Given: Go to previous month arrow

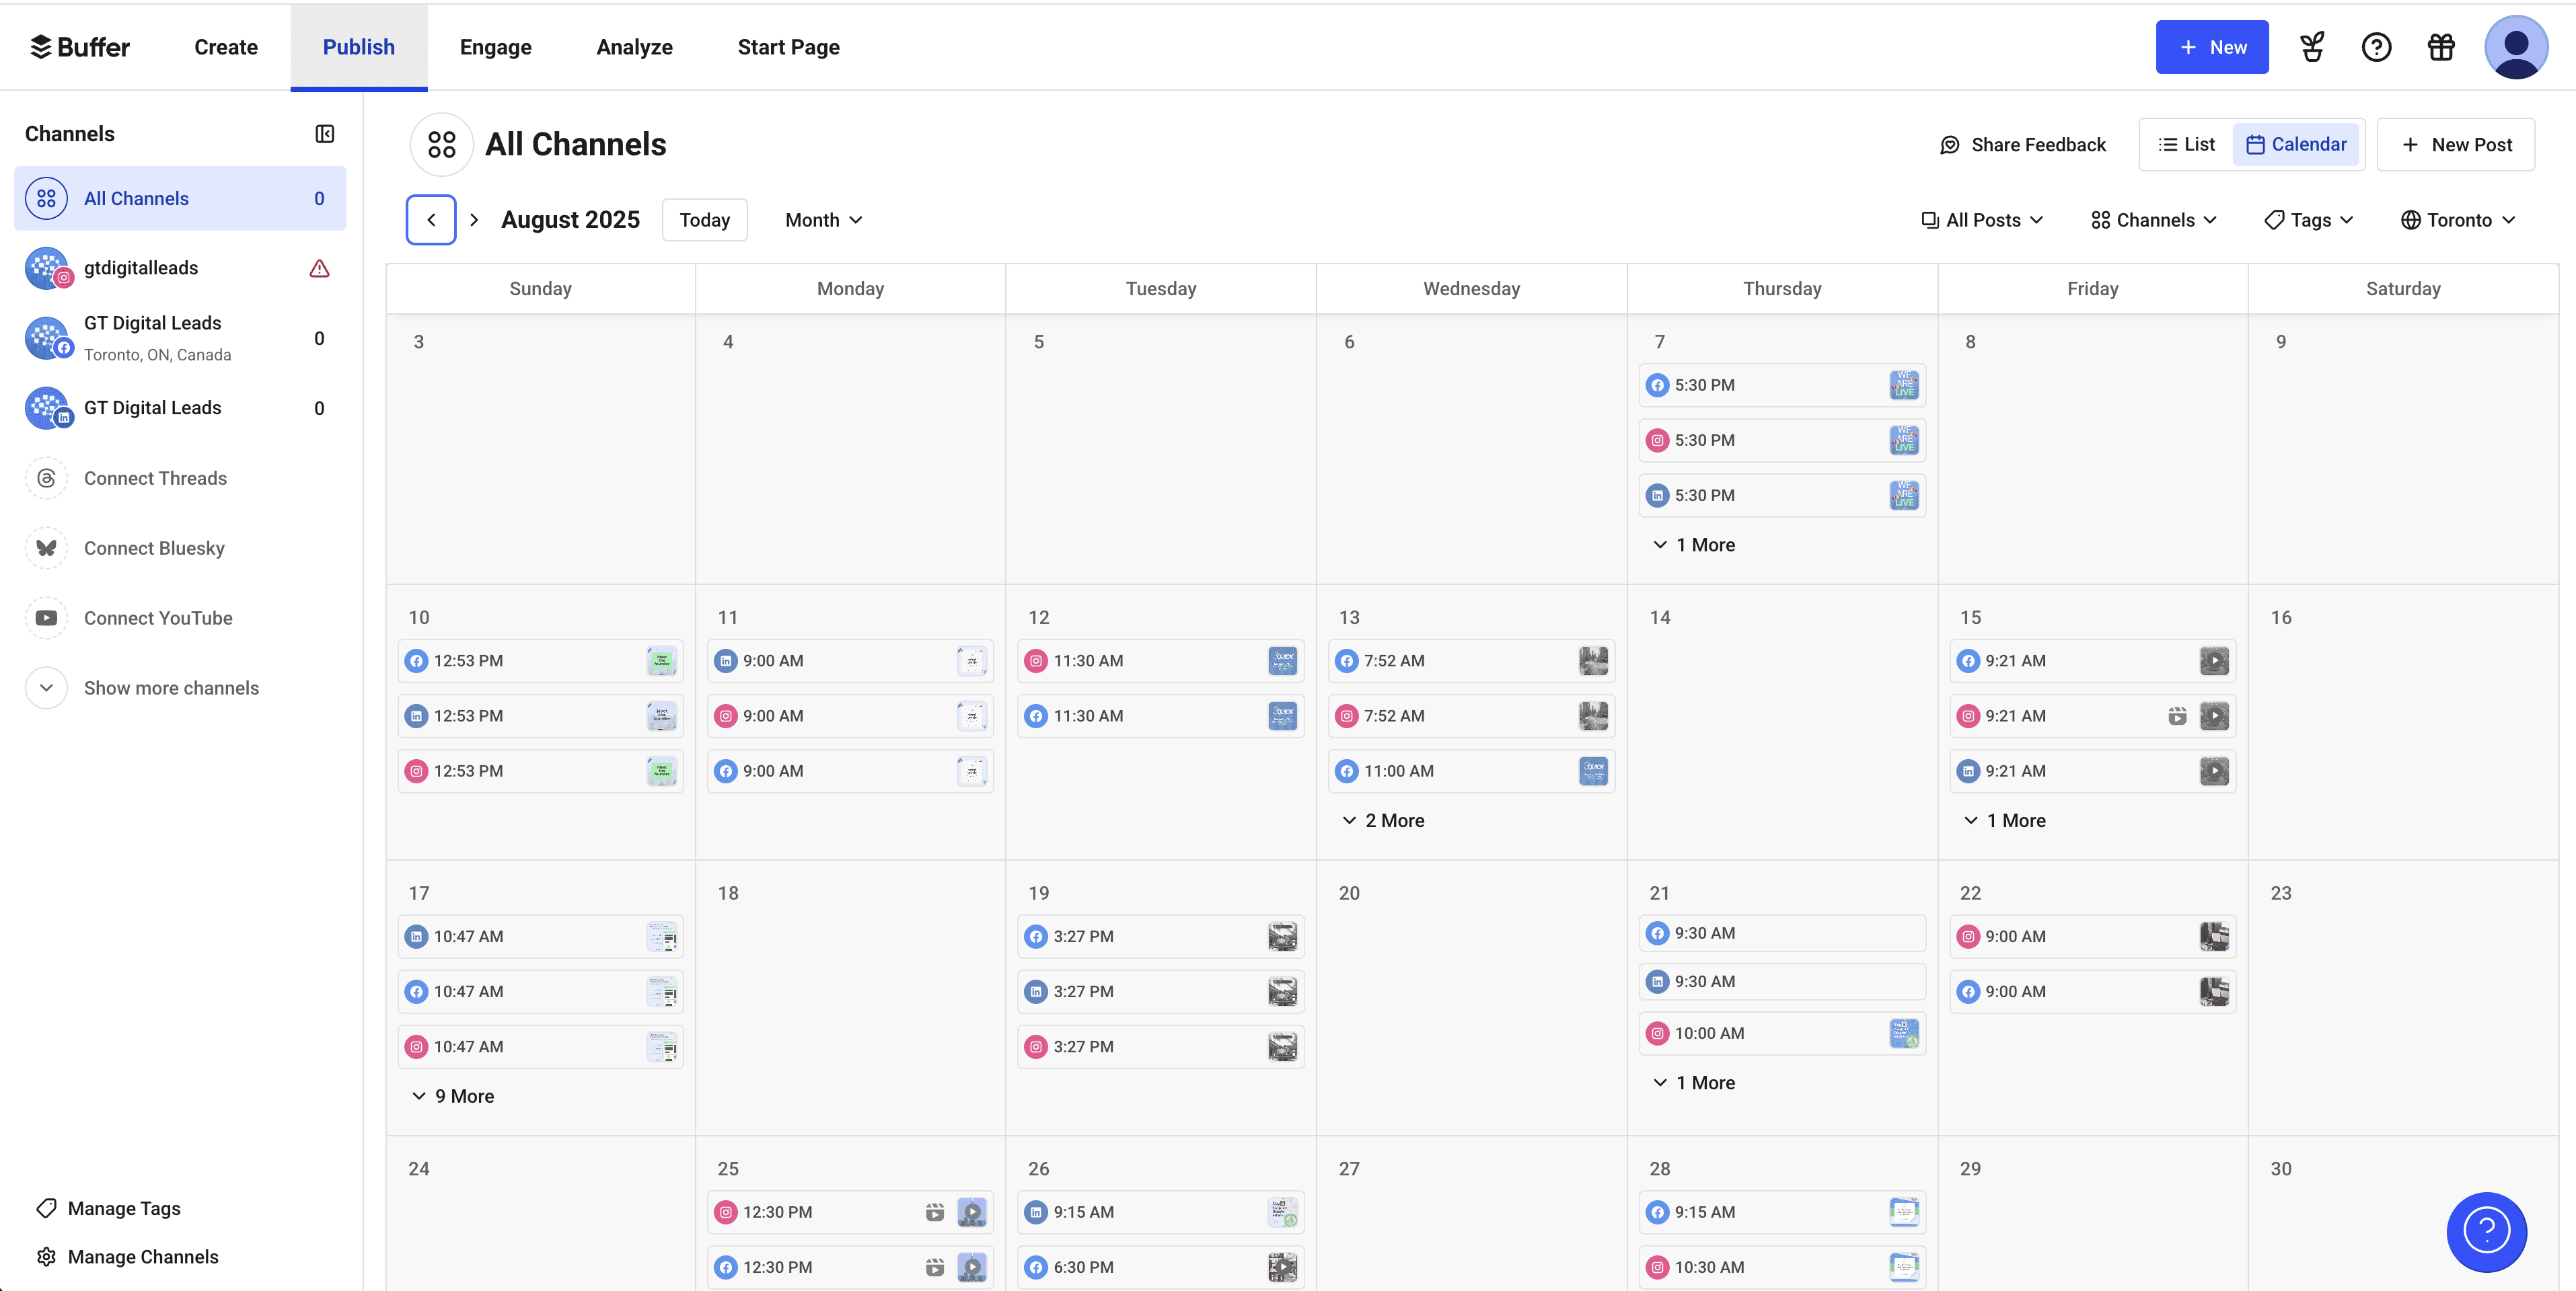Looking at the screenshot, I should (431, 220).
